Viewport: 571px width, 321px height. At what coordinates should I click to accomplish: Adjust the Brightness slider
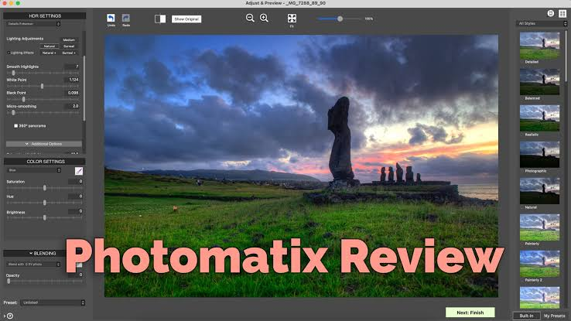(44, 217)
